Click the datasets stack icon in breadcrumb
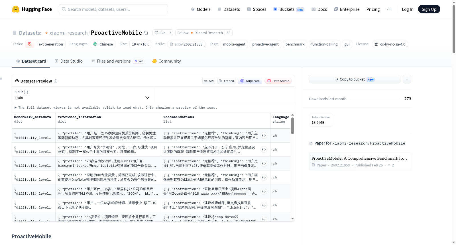The height and width of the screenshot is (245, 456). tap(15, 33)
